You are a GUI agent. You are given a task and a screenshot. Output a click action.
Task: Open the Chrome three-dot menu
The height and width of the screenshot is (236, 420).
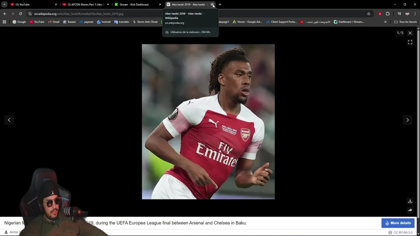click(415, 14)
